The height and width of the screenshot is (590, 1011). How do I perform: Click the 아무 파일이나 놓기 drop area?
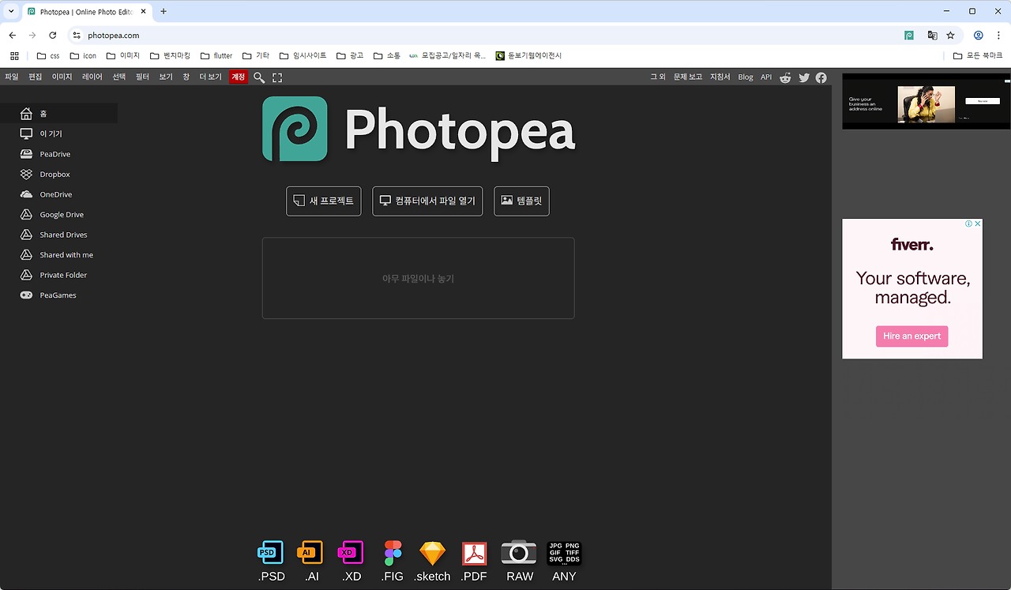point(418,278)
